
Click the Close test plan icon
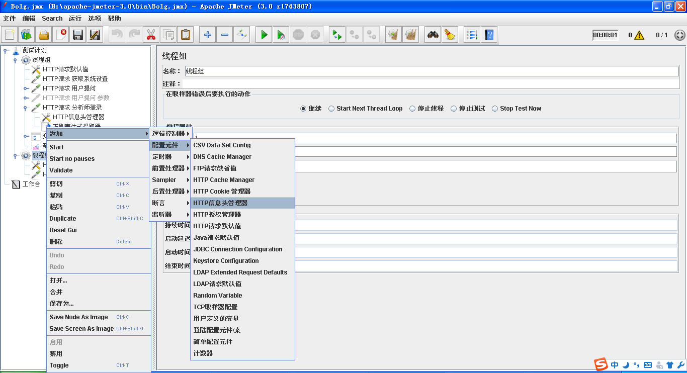(61, 35)
